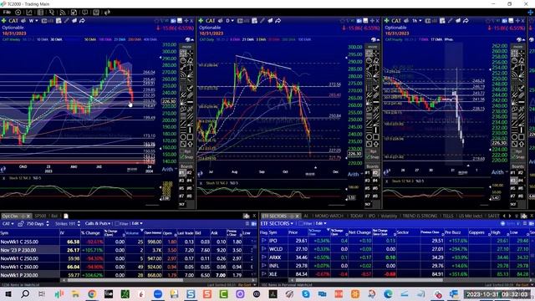This screenshot has width=535, height=301.
Task: Click the RSS feed icon in main toolbar
Action: pyautogui.click(x=63, y=13)
